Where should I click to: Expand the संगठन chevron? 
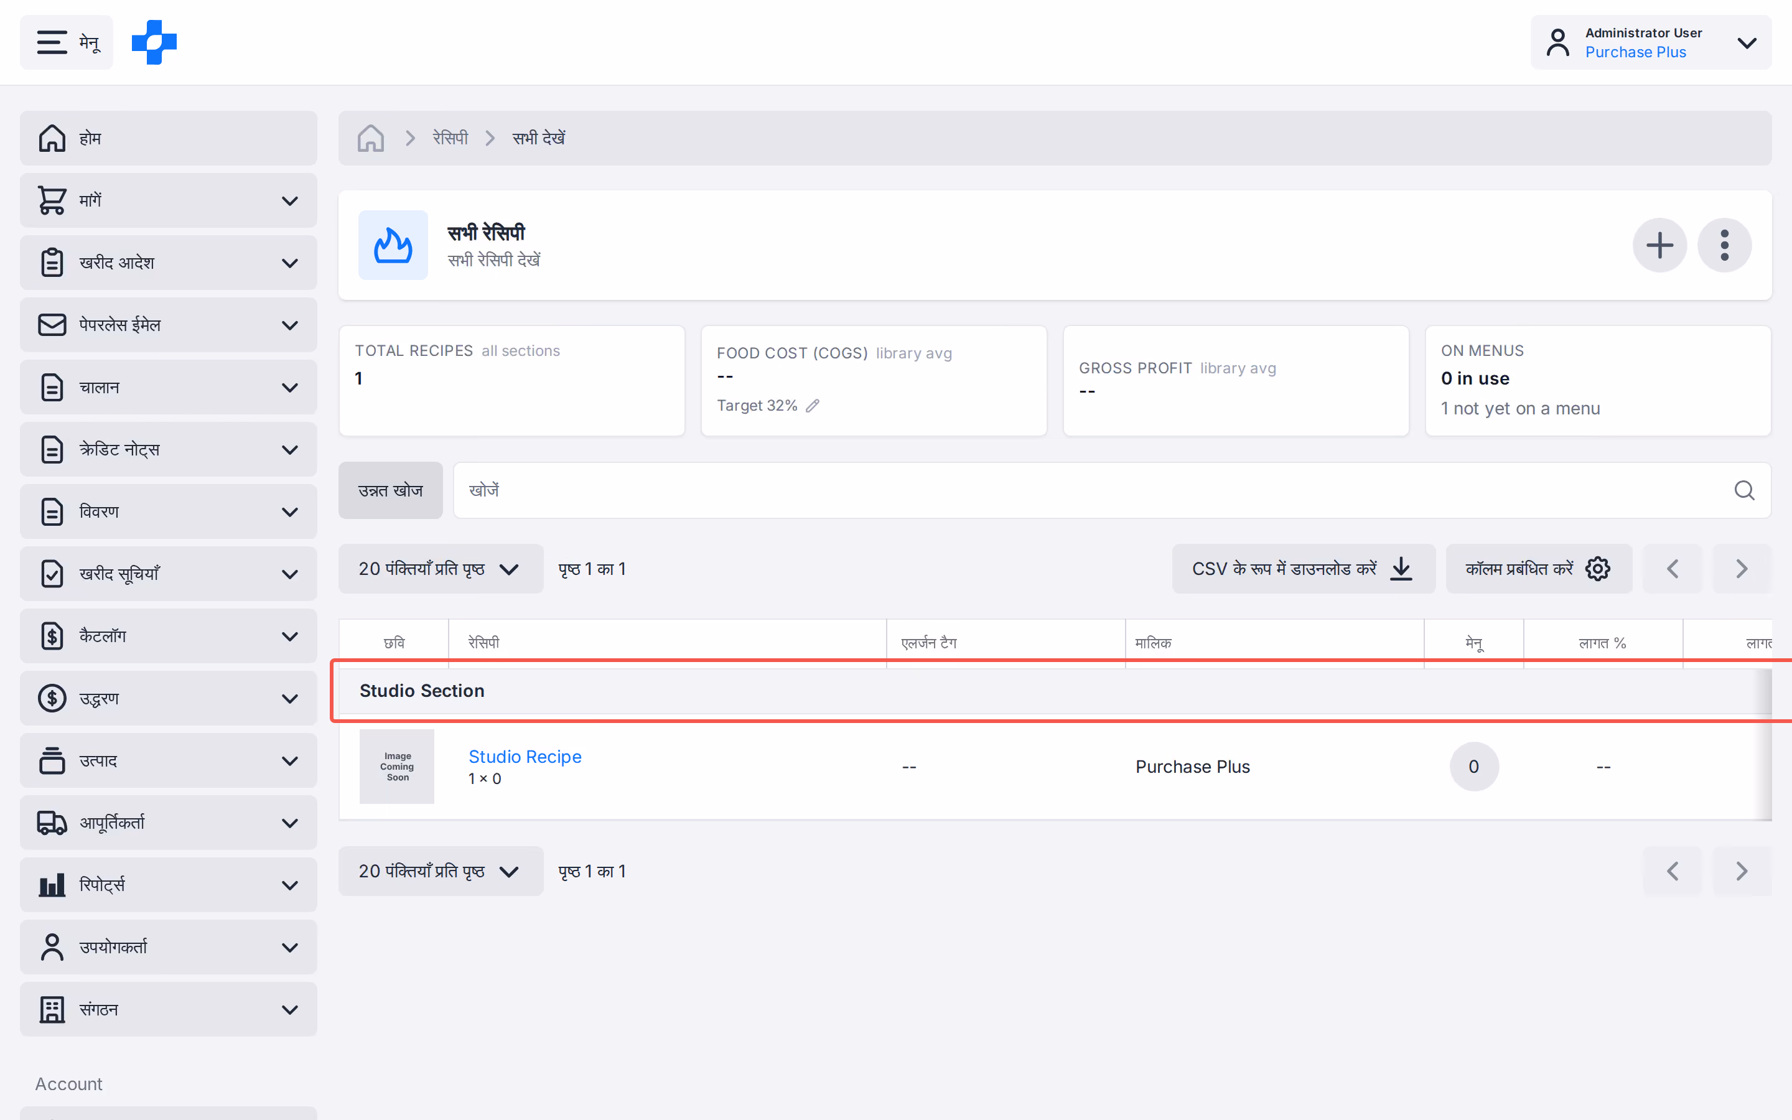[291, 1010]
